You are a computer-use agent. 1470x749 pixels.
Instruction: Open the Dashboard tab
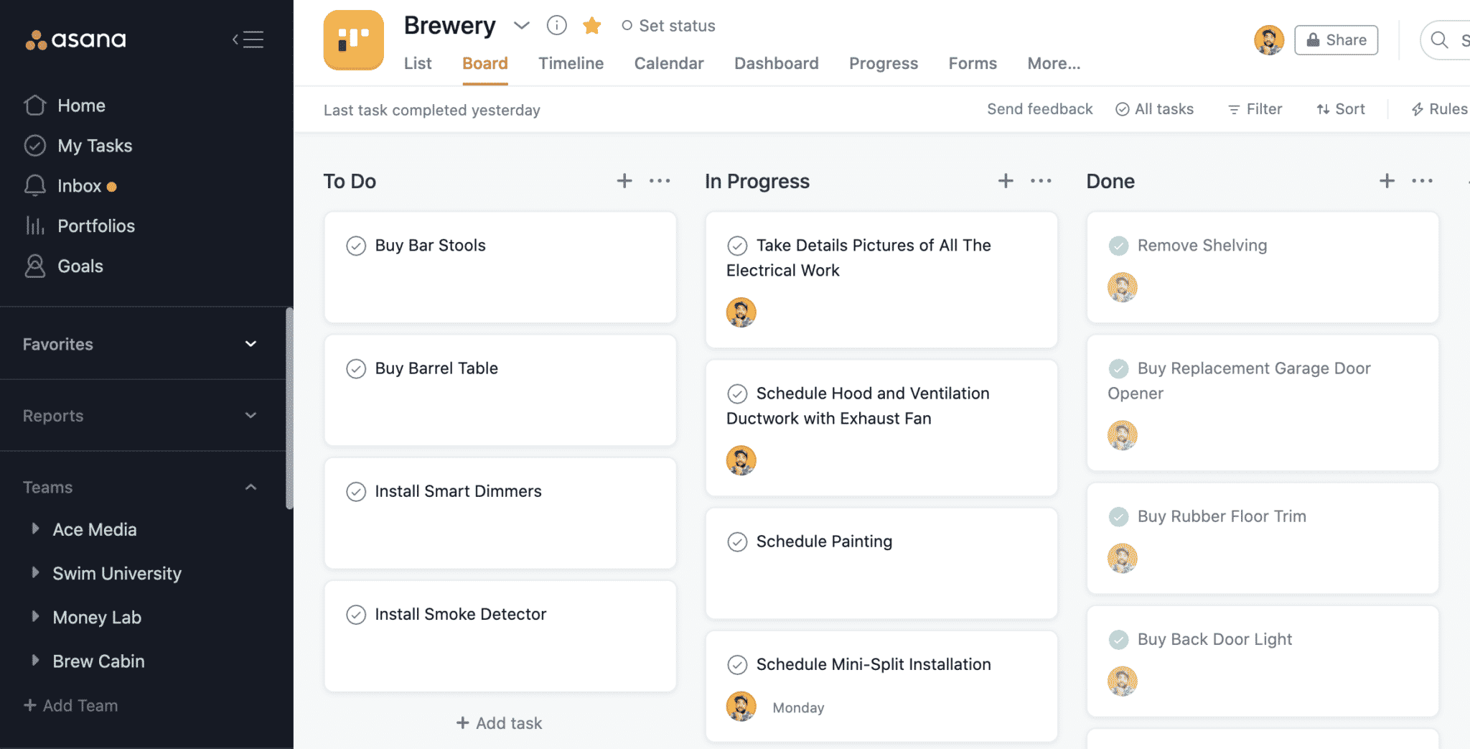click(776, 63)
